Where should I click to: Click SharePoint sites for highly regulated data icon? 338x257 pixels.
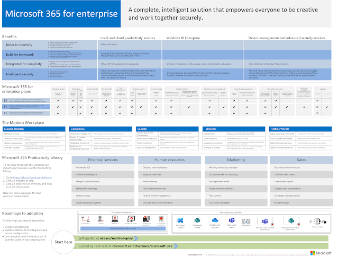click(291, 221)
